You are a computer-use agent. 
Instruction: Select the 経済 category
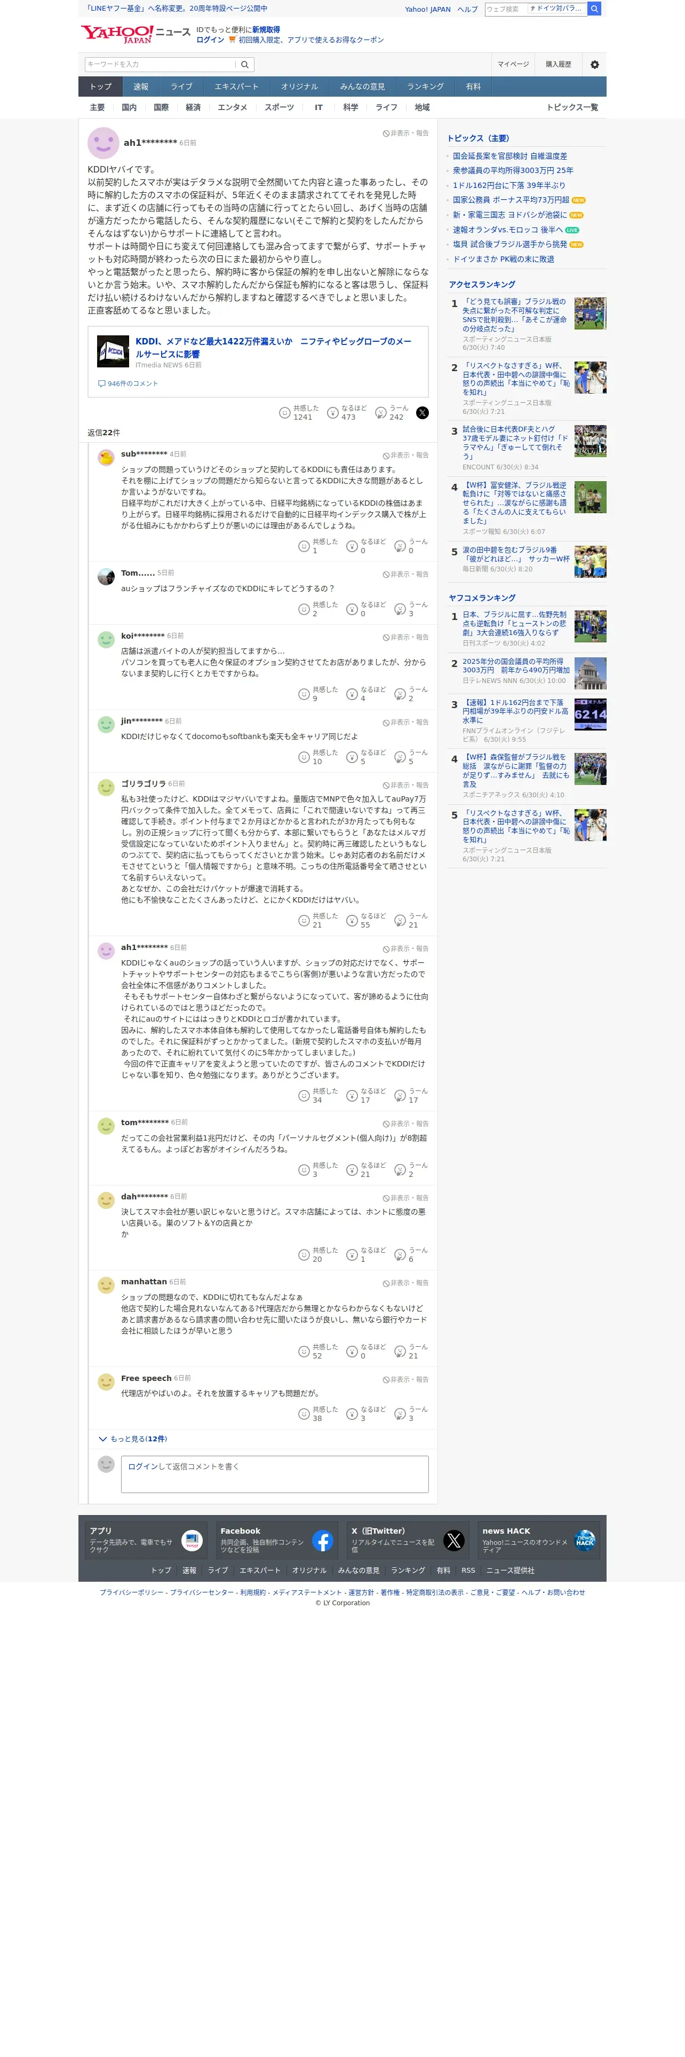(x=193, y=107)
